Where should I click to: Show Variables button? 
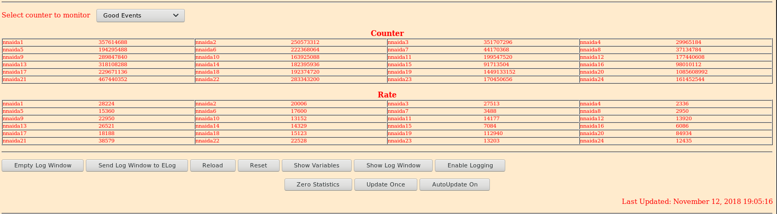(x=317, y=165)
